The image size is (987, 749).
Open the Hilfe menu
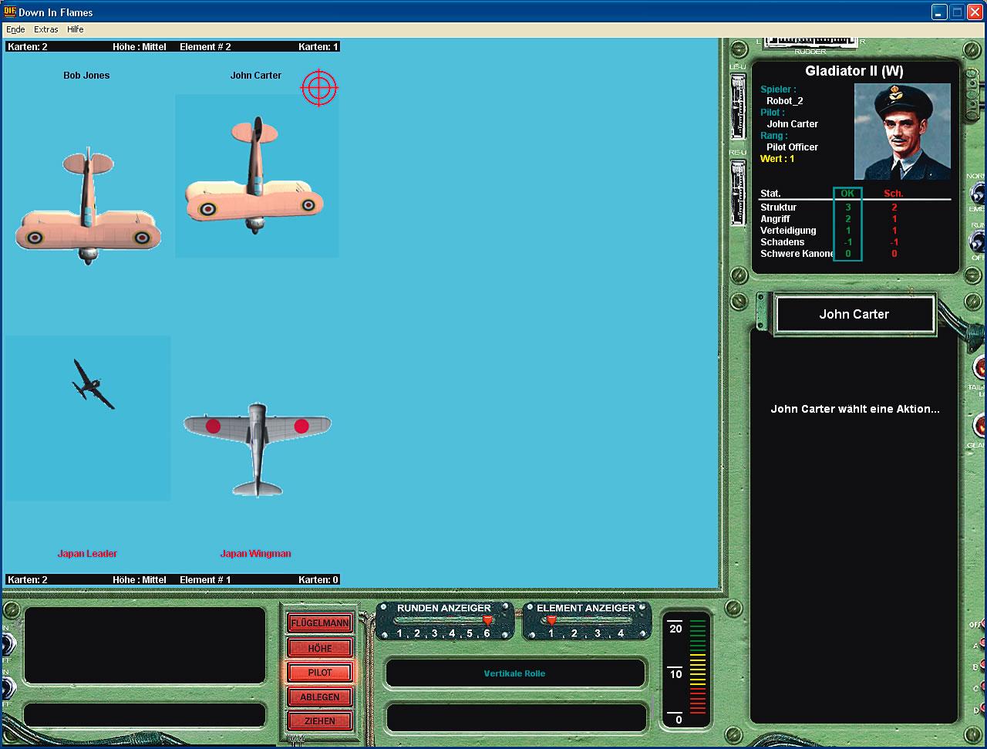pyautogui.click(x=76, y=29)
